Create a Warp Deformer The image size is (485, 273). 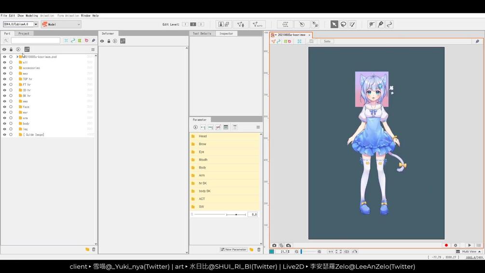[285, 24]
